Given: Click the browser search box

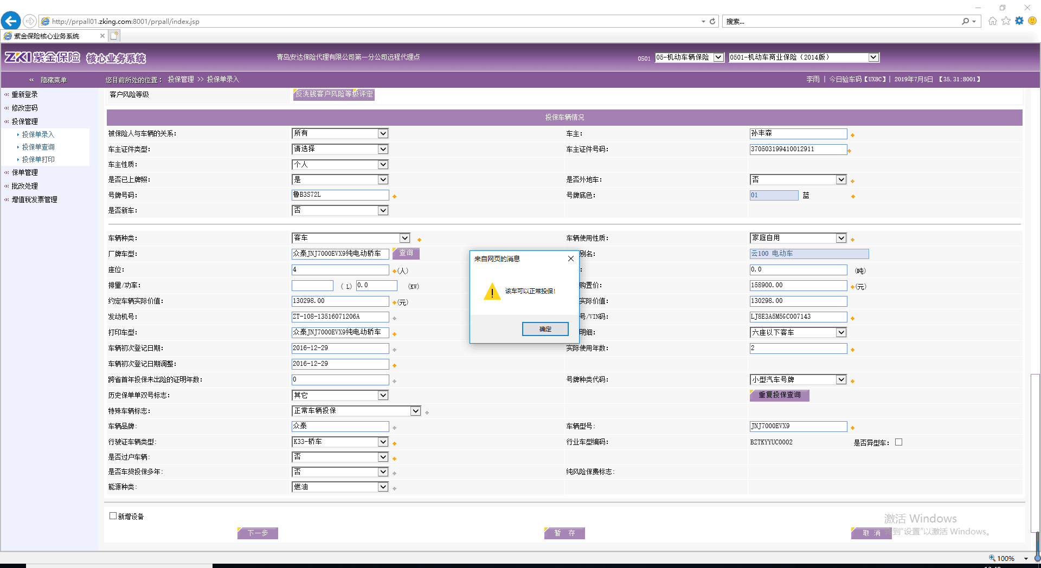Looking at the screenshot, I should (841, 22).
